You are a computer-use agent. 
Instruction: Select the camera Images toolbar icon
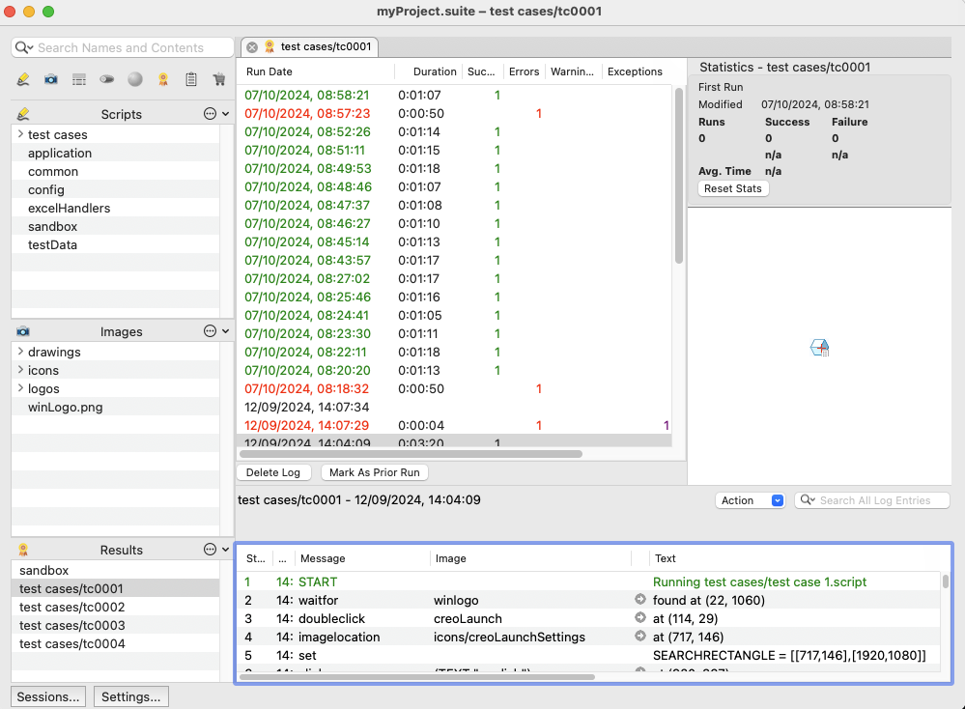pos(51,79)
